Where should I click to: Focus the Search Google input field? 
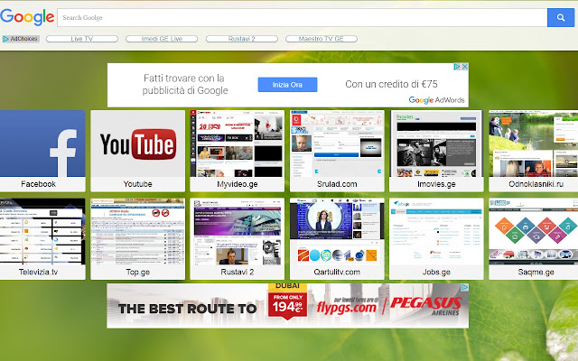[302, 18]
